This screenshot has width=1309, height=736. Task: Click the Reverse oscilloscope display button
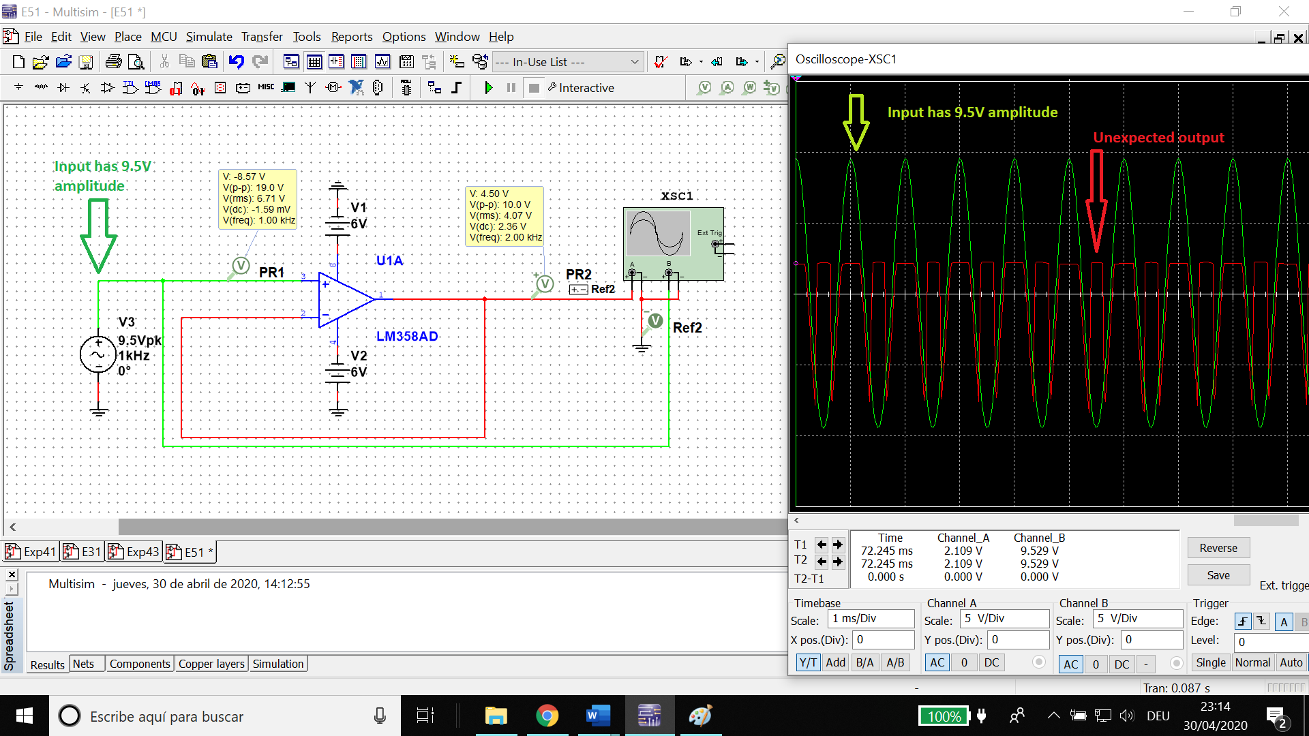click(1219, 547)
